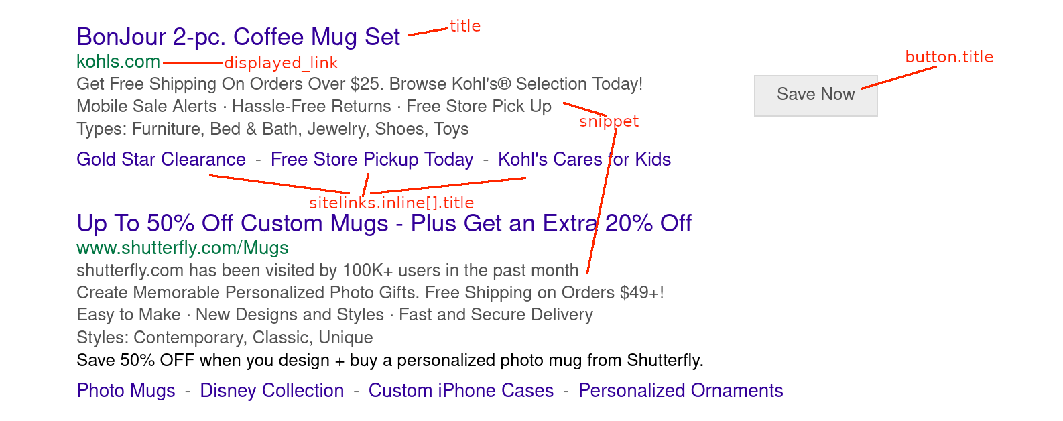Click the Shutterfly 100K+ visitors snippet line

pyautogui.click(x=327, y=271)
